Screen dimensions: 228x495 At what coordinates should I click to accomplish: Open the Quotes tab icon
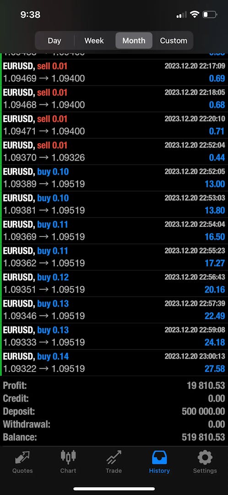(x=22, y=457)
